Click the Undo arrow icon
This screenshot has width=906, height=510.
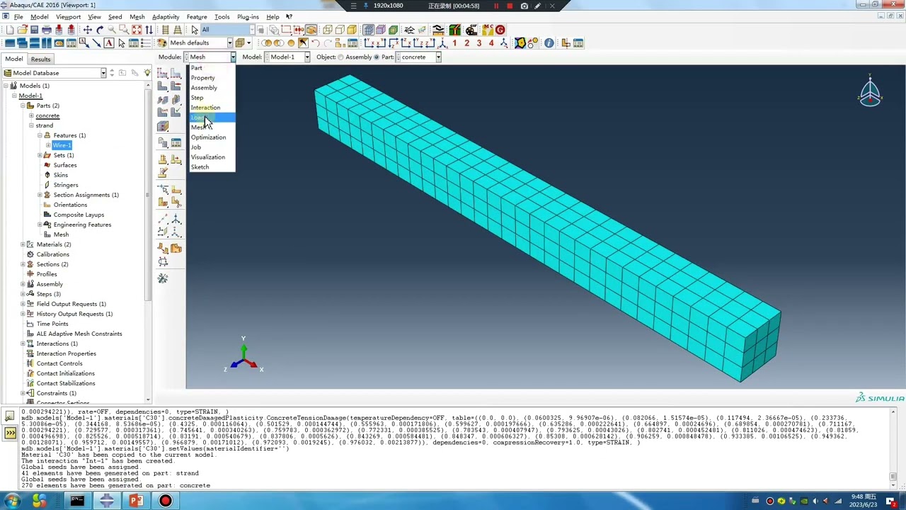[x=316, y=43]
